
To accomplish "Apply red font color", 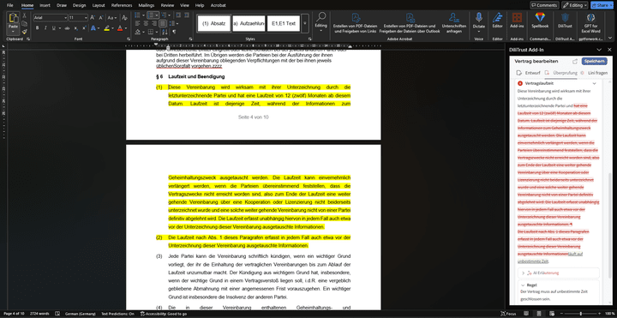I will coord(119,28).
